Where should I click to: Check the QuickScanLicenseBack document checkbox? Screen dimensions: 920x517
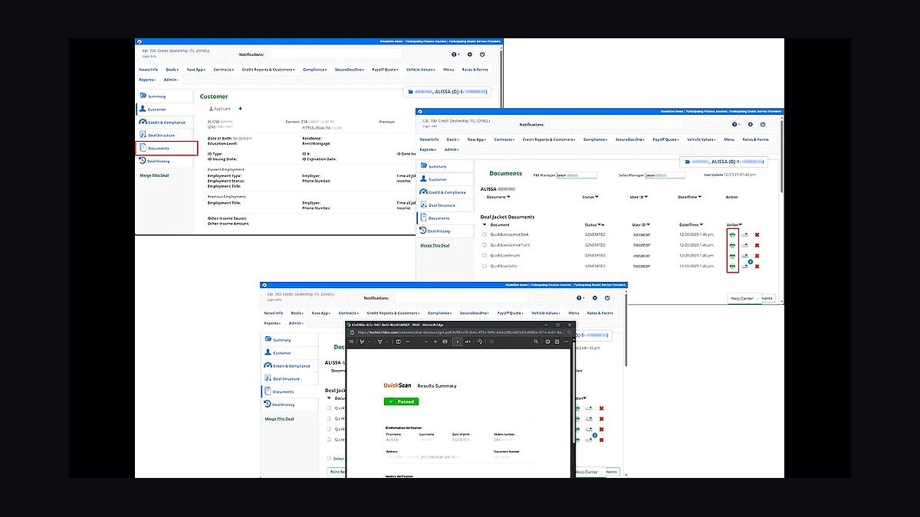pos(485,234)
